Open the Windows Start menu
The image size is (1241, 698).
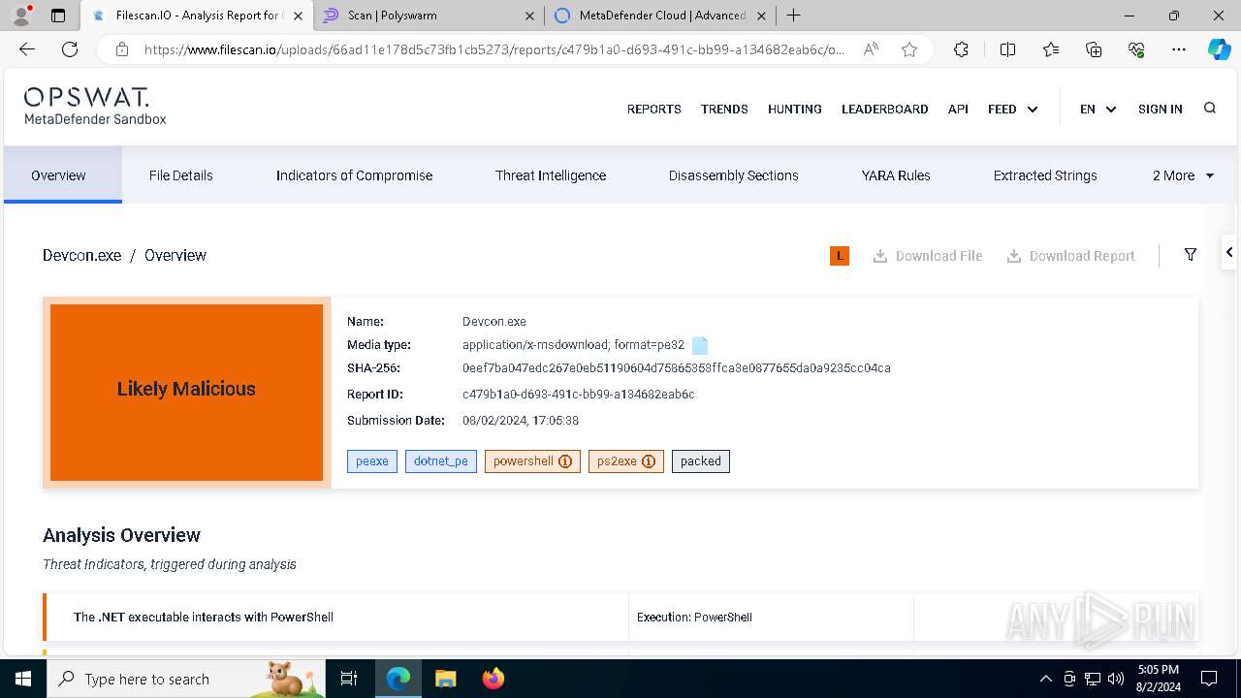tap(23, 679)
